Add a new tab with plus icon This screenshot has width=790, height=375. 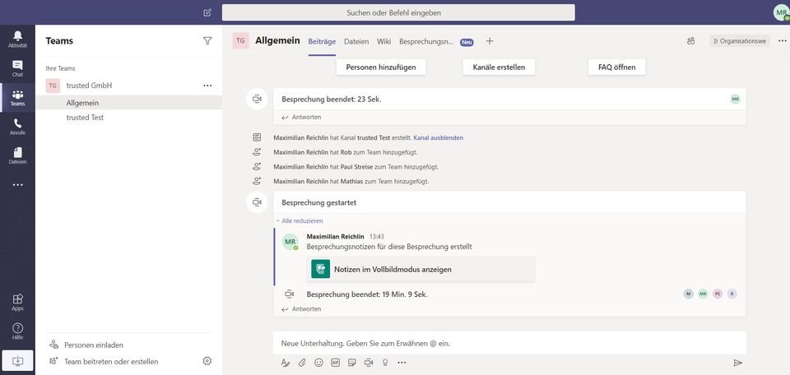pyautogui.click(x=489, y=41)
